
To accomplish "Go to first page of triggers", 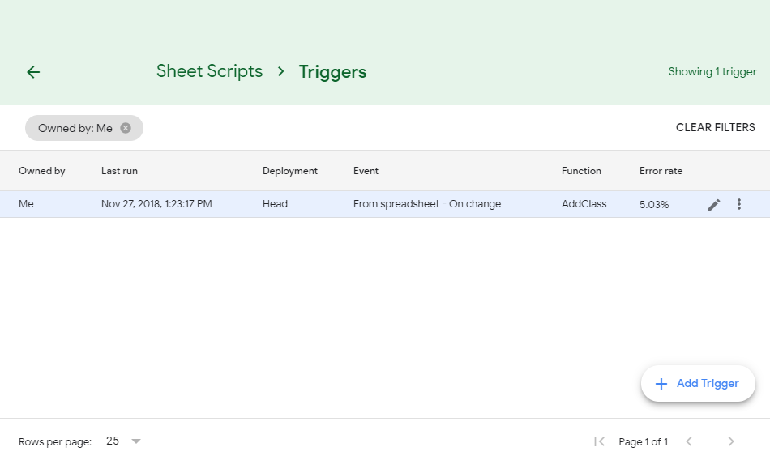I will pos(600,441).
